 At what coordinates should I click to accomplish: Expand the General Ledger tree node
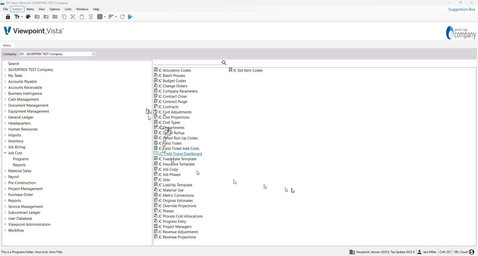(5, 117)
